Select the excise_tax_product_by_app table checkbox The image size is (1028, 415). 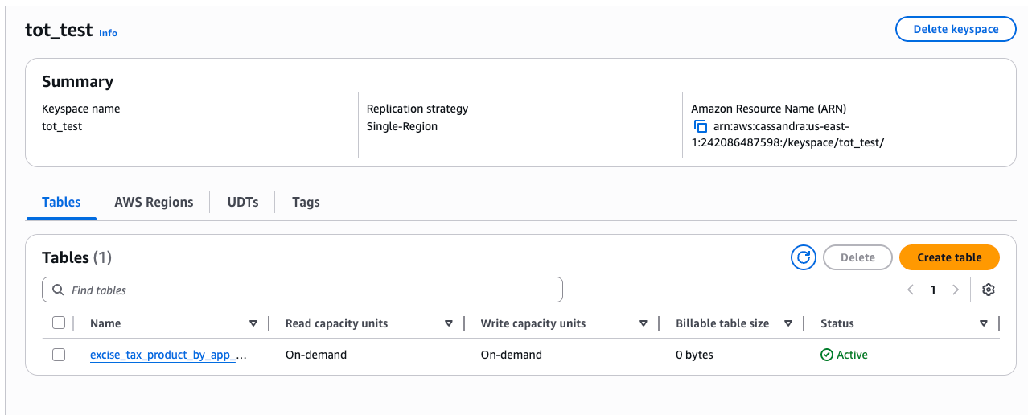click(x=59, y=355)
